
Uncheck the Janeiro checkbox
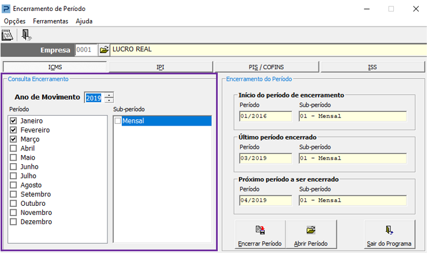[13, 120]
